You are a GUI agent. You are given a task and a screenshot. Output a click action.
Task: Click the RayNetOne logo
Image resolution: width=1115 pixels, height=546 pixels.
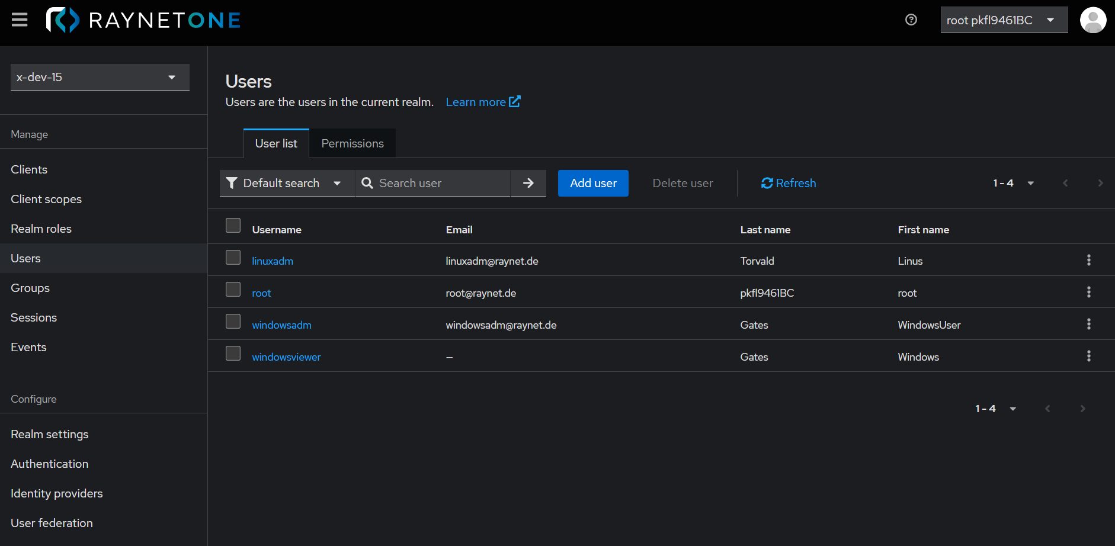(x=143, y=20)
